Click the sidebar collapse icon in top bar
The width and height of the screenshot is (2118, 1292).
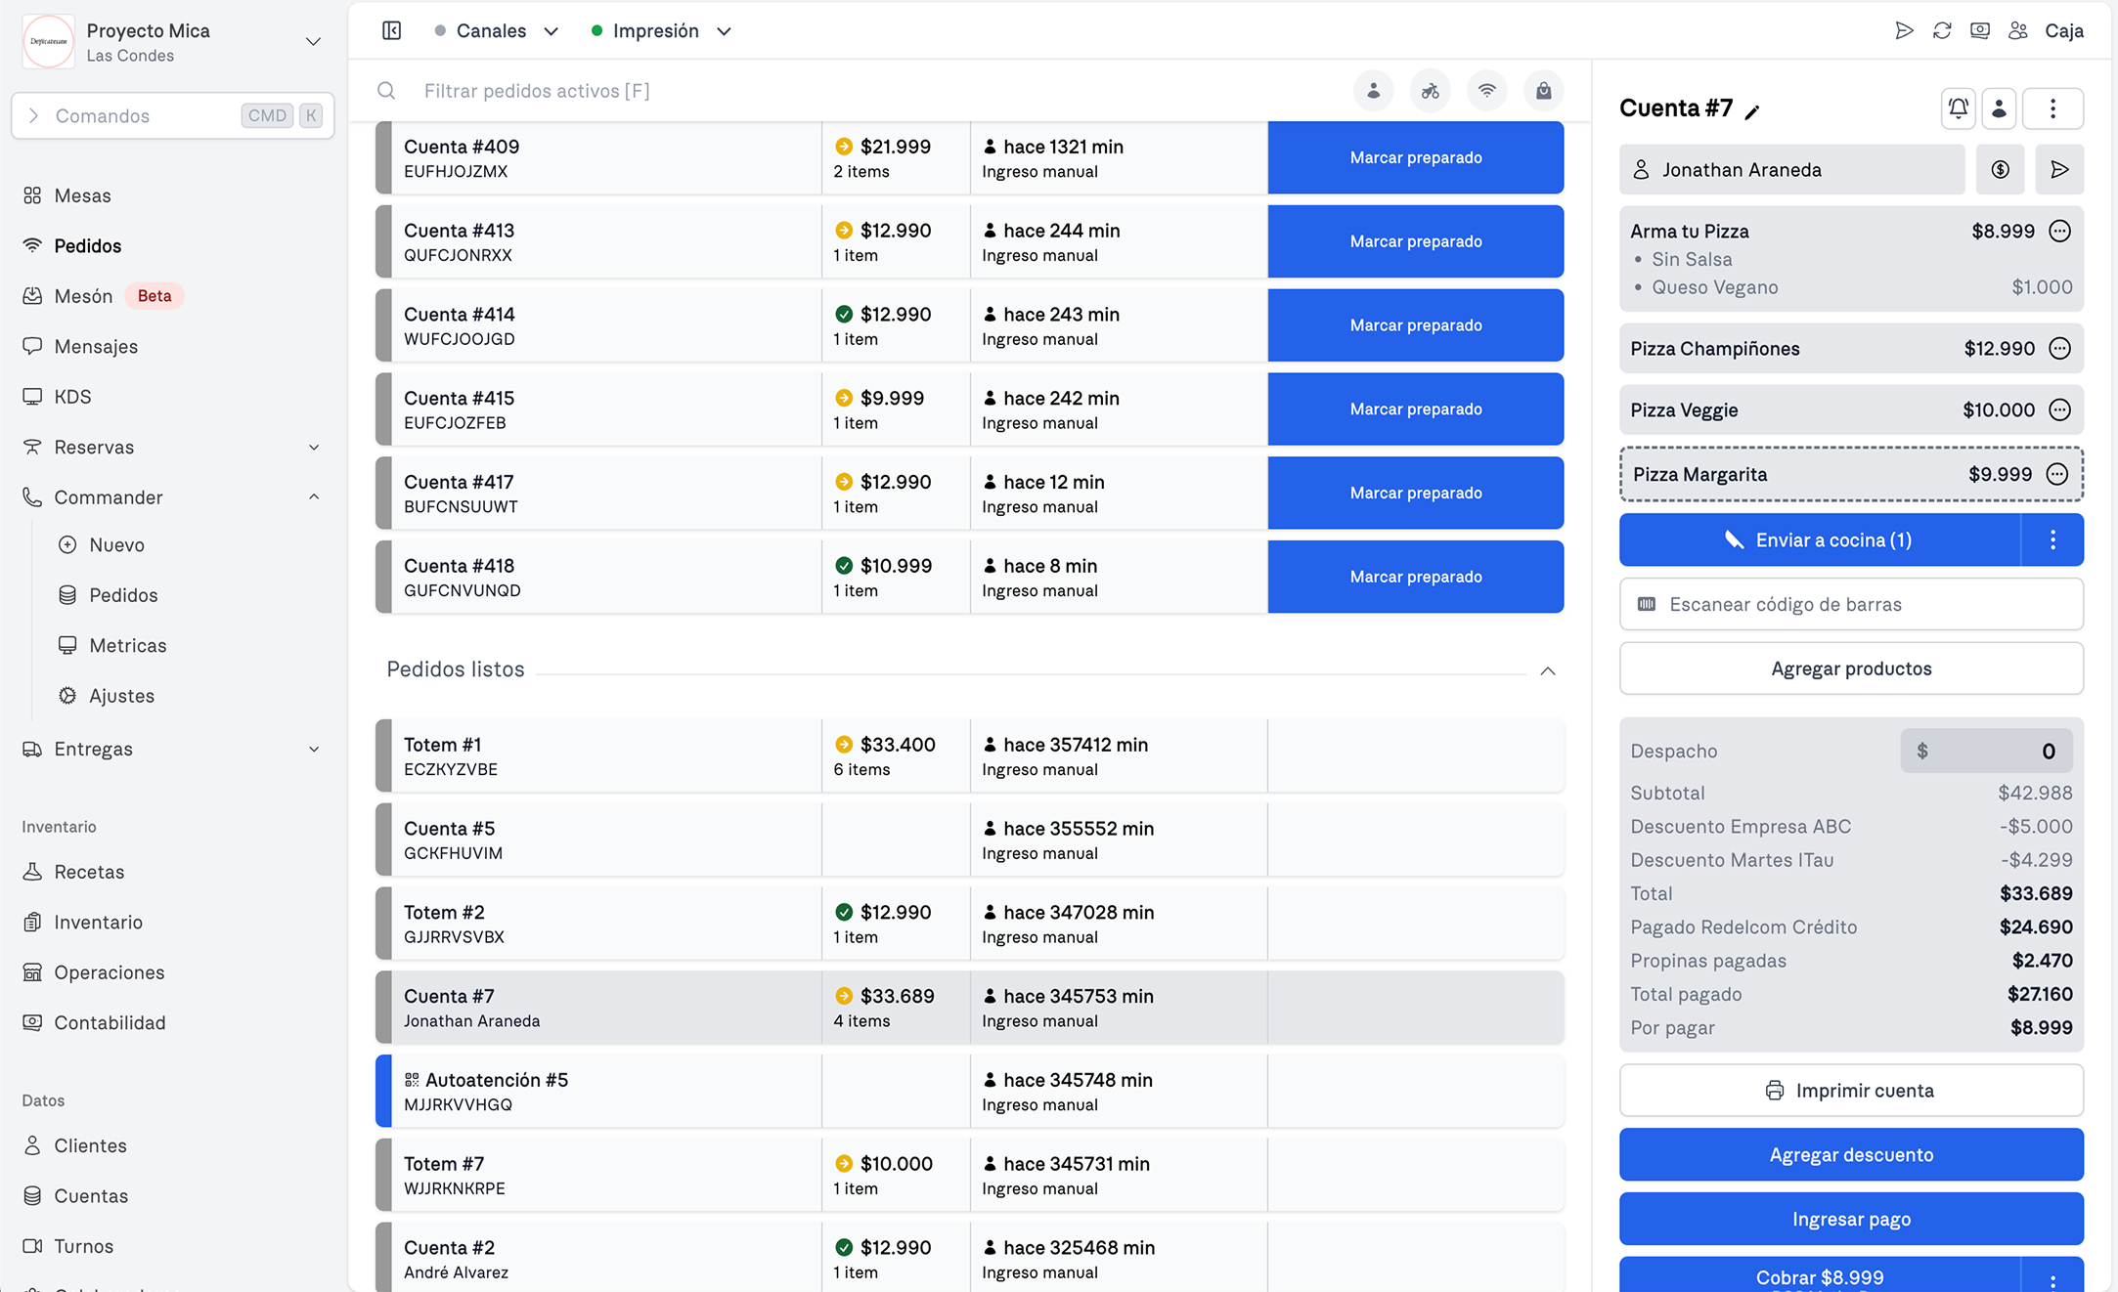391,30
